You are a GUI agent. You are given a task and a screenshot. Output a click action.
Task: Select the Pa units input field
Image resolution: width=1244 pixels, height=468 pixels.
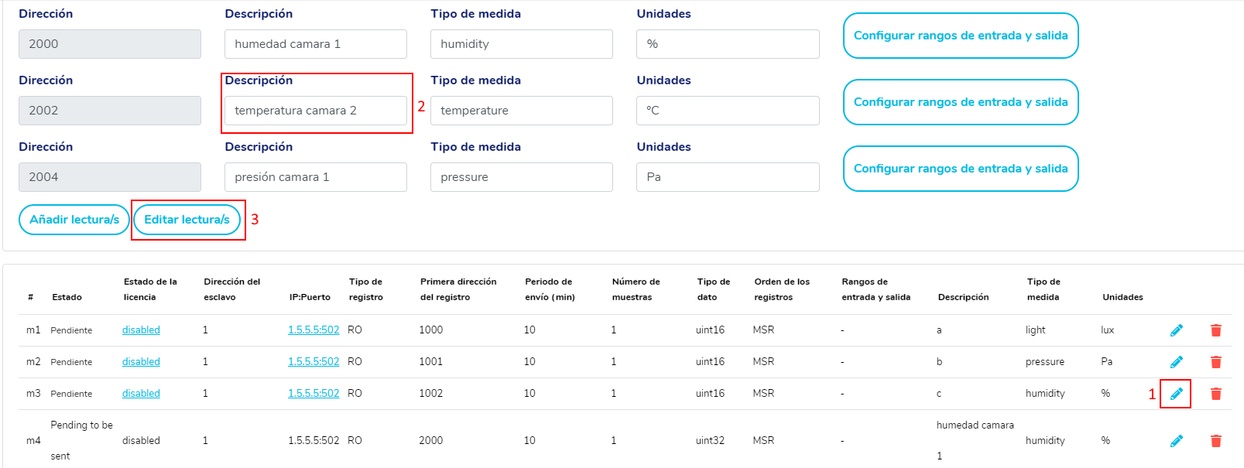click(727, 177)
